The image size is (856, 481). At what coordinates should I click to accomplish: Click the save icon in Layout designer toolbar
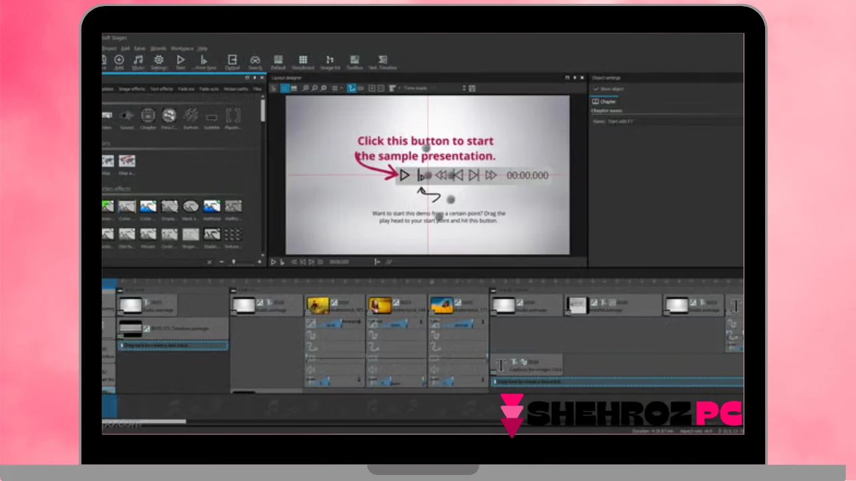[x=472, y=88]
